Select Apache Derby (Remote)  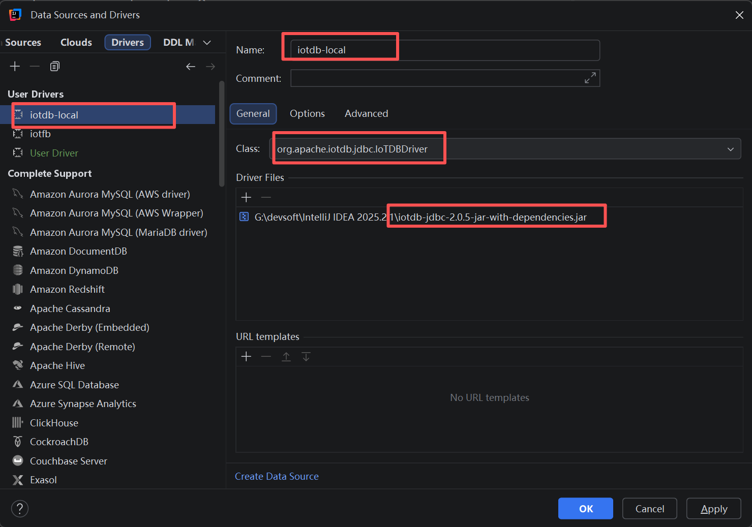click(x=107, y=347)
